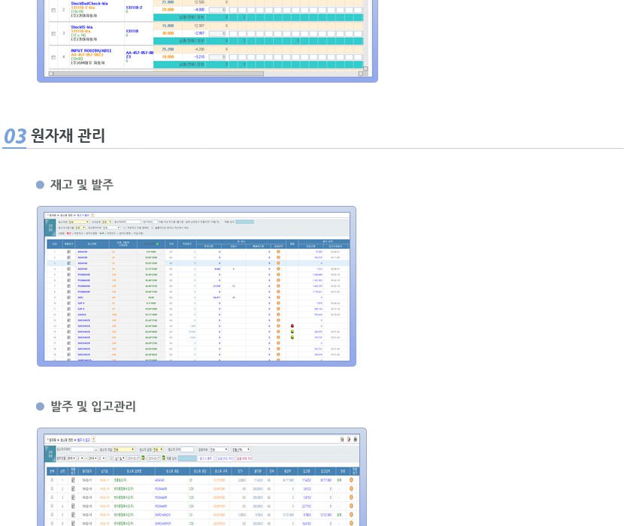Tick the checkbox for INPUT ROD(BH/ABS) row
Image resolution: width=624 pixels, height=526 pixels.
pos(53,57)
